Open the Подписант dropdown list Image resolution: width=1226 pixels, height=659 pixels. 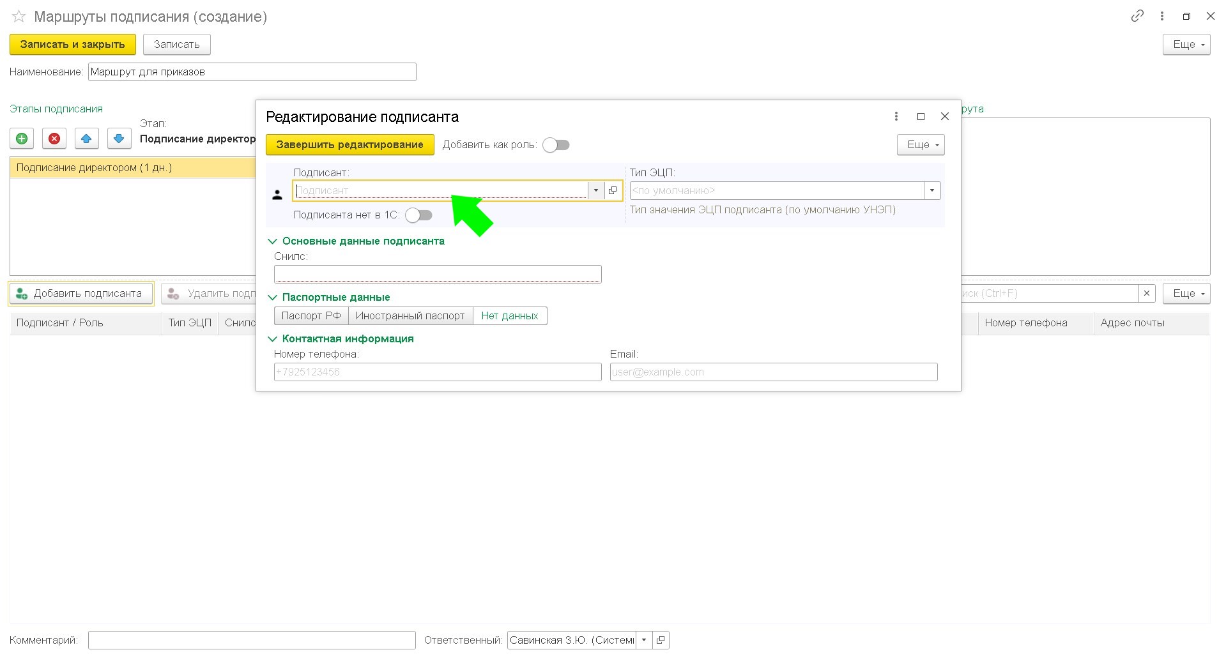pyautogui.click(x=595, y=190)
